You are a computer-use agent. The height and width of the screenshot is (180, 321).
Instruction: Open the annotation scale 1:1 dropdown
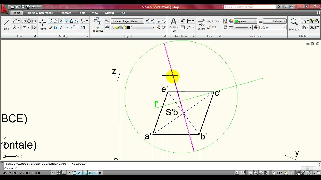[x=278, y=173]
